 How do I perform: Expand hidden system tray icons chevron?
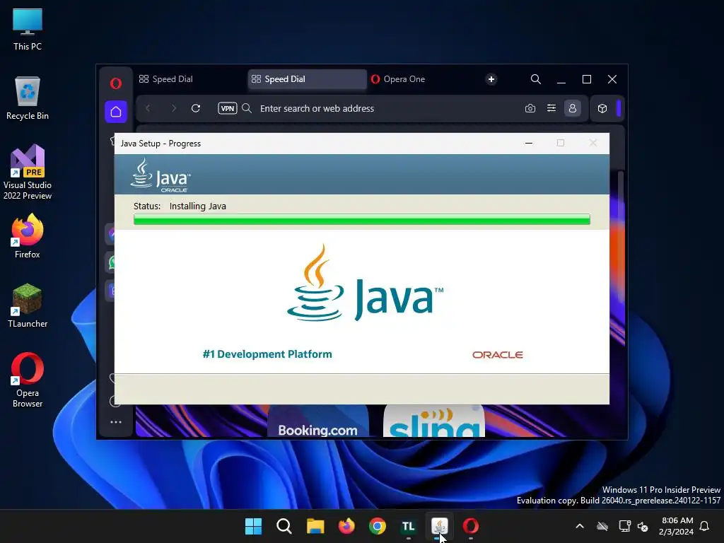tap(580, 526)
